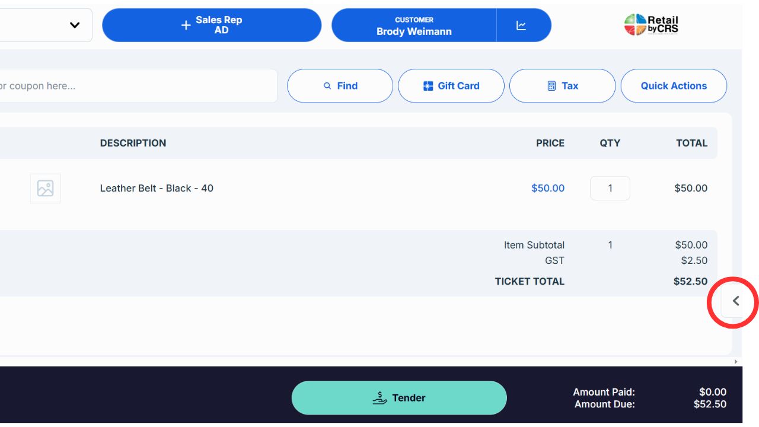759x427 pixels.
Task: Click the magnifier icon in Find button
Action: tap(327, 86)
